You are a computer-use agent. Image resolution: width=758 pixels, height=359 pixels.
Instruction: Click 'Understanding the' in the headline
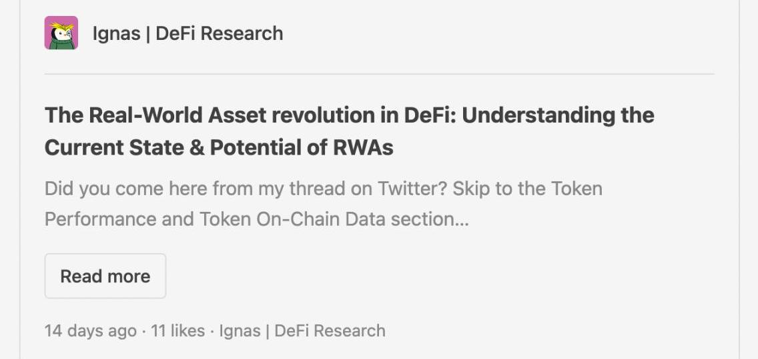point(558,115)
